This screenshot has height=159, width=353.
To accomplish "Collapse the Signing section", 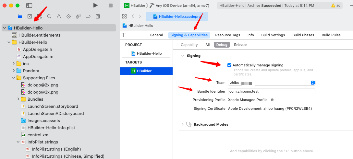I will point(183,56).
